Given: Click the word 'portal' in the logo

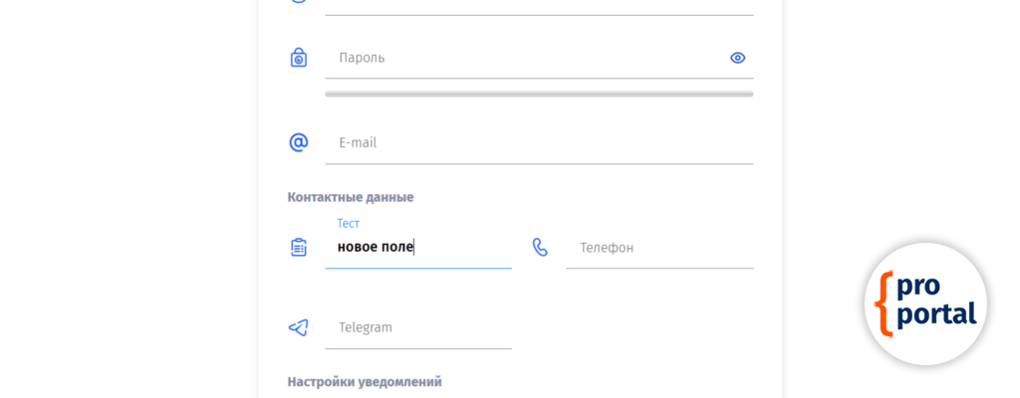Looking at the screenshot, I should (936, 315).
